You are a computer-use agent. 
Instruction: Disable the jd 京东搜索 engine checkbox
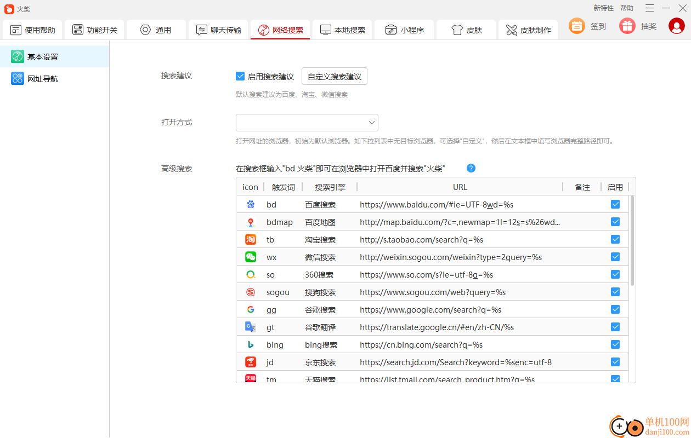coord(615,362)
